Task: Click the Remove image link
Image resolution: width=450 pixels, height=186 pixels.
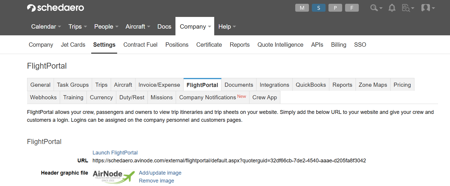Action: 157,181
